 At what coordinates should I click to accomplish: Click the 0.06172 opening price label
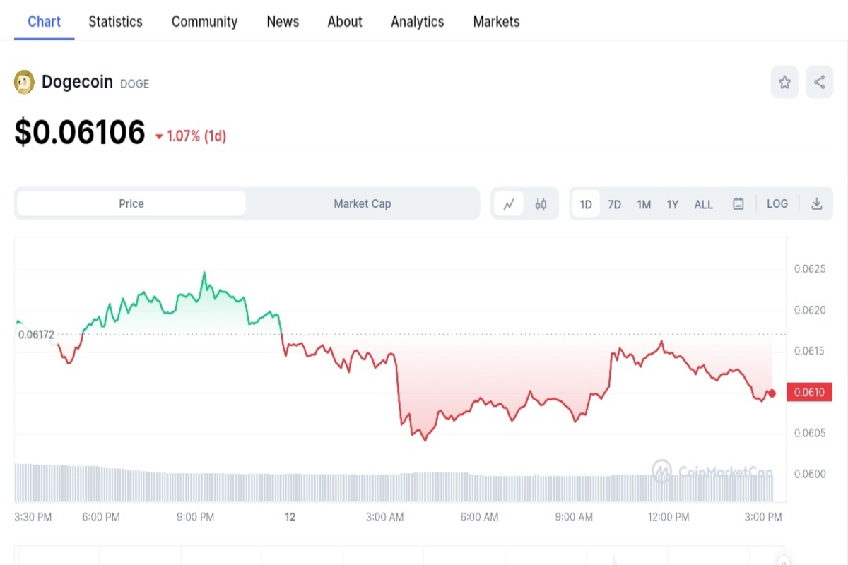(x=36, y=334)
